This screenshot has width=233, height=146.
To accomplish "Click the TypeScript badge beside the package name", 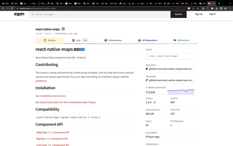I will coord(63,29).
